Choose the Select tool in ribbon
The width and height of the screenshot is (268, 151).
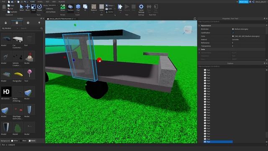coord(21,8)
